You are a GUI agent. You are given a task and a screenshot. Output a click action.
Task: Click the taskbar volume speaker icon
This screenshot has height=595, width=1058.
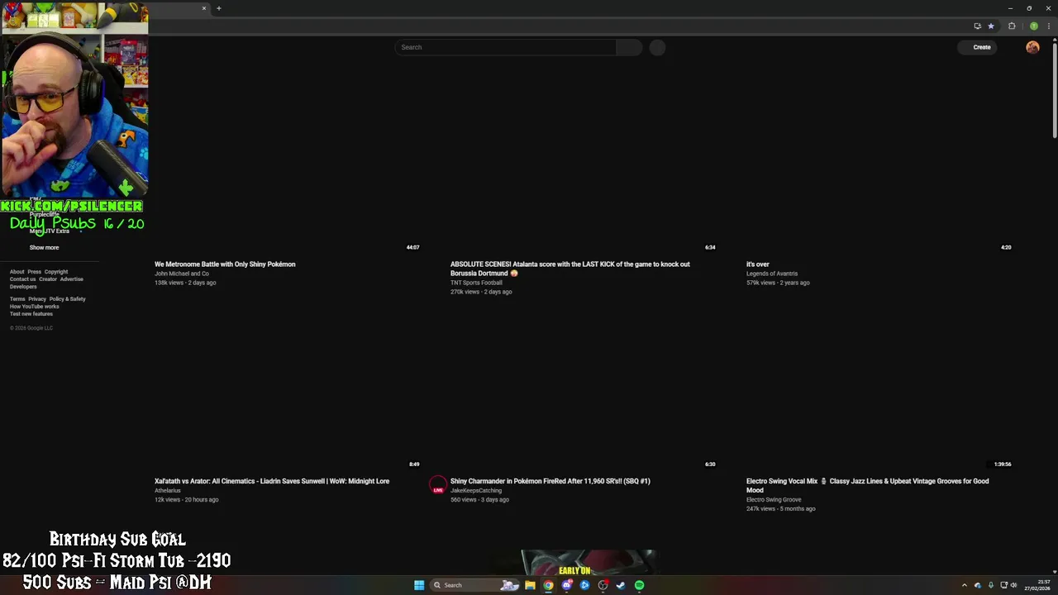pos(1013,585)
